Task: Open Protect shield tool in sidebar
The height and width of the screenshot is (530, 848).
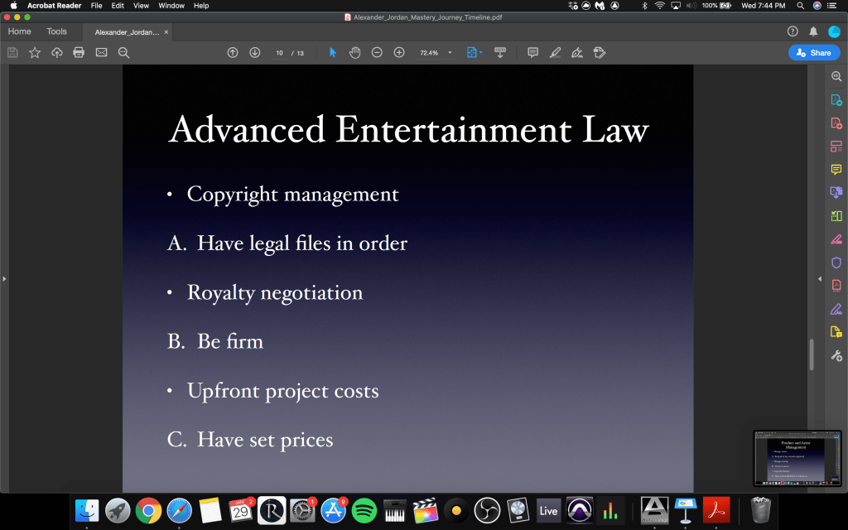Action: click(x=836, y=263)
